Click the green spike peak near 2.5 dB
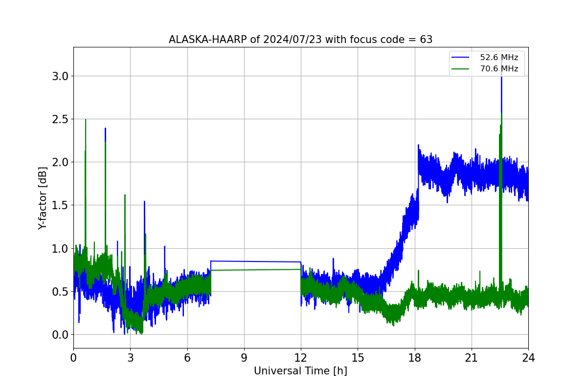 (x=86, y=120)
